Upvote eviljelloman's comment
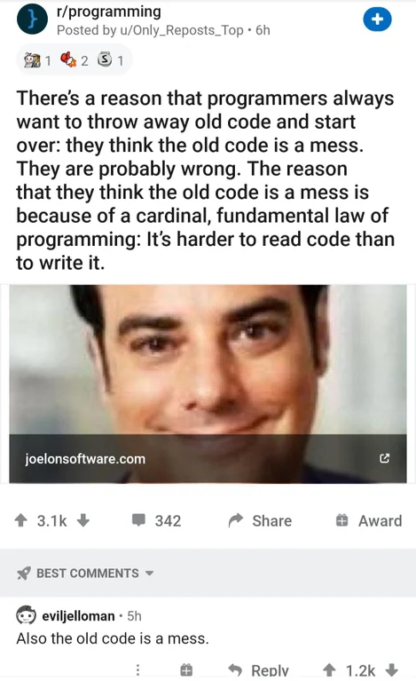Image resolution: width=416 pixels, height=681 pixels. (x=330, y=669)
